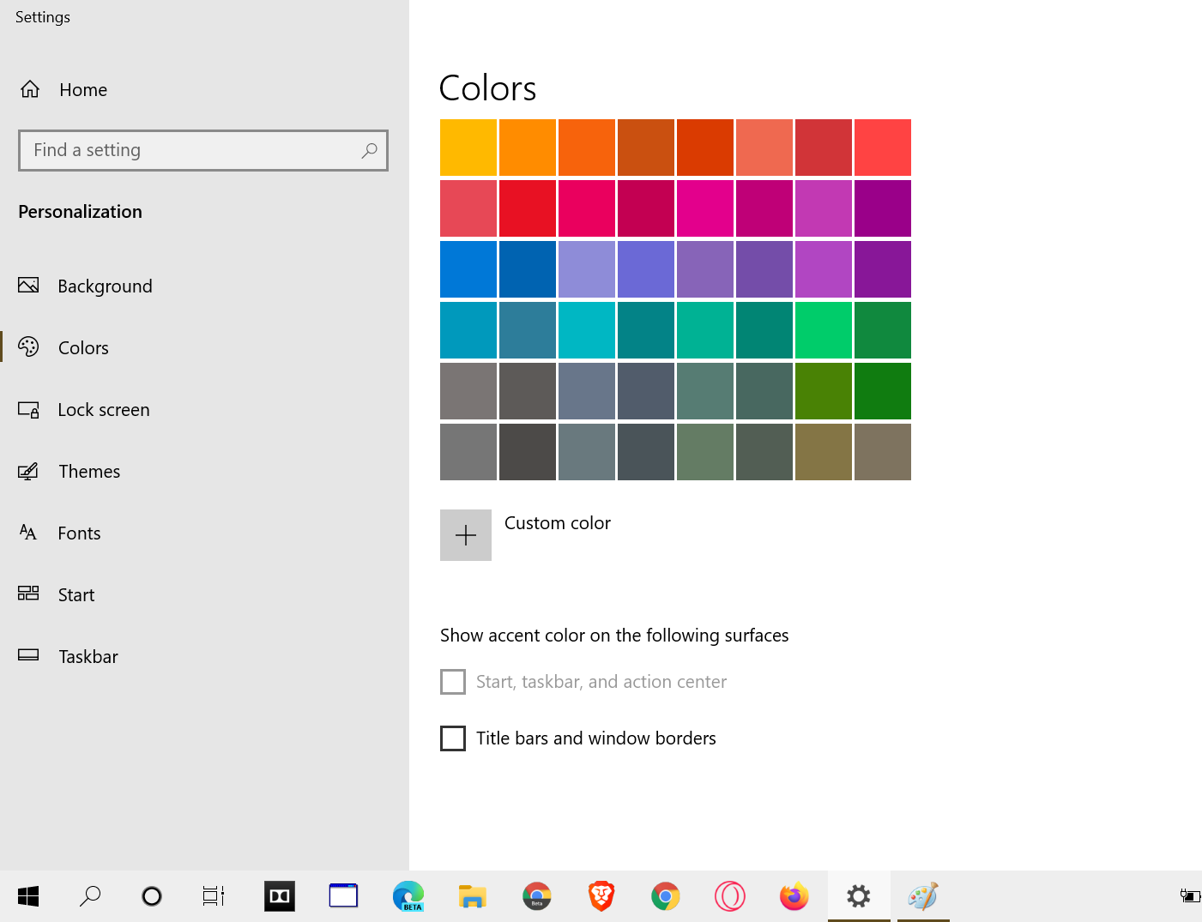
Task: Open File Explorer from taskbar
Action: 473,896
